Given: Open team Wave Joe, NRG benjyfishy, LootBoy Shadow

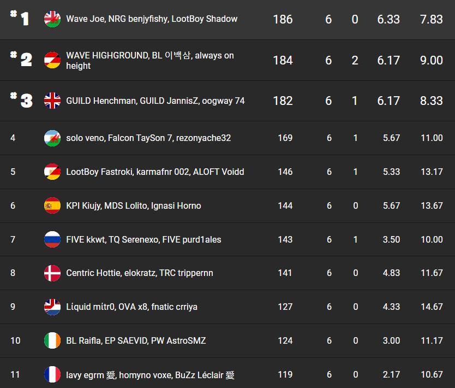Looking at the screenshot, I should coord(152,19).
